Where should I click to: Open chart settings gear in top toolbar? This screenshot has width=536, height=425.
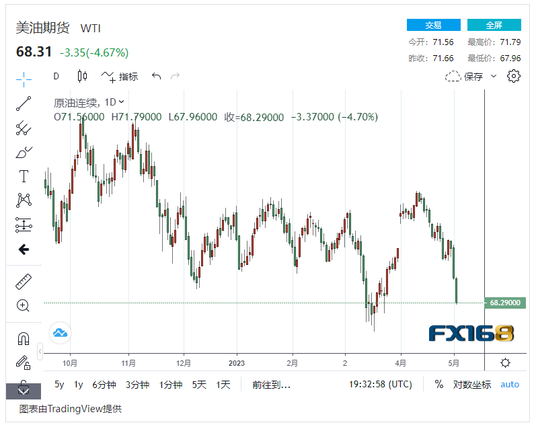[x=514, y=76]
